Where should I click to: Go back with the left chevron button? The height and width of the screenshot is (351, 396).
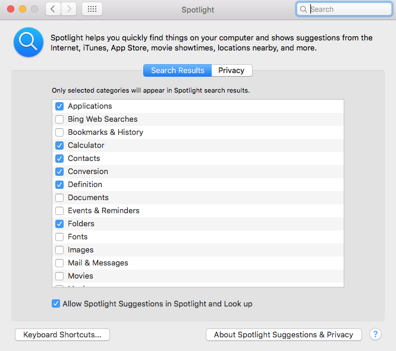[53, 9]
